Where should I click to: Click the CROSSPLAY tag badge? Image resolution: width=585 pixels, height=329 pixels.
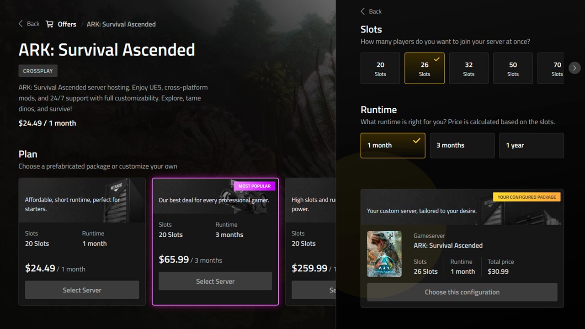click(38, 71)
